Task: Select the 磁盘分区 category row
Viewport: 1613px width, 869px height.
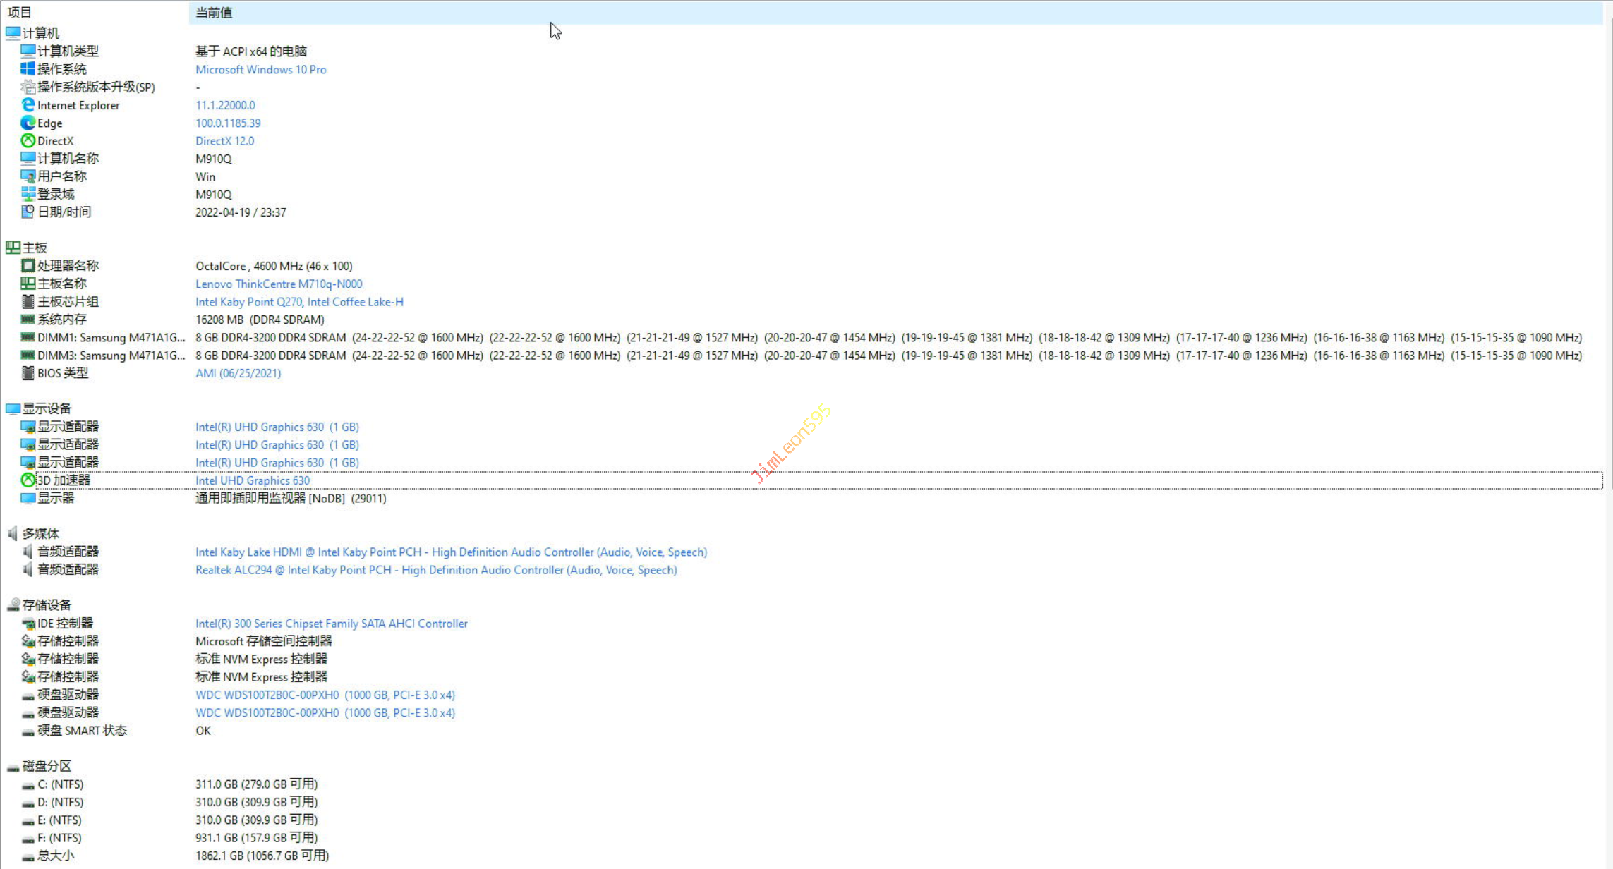Action: pos(47,765)
